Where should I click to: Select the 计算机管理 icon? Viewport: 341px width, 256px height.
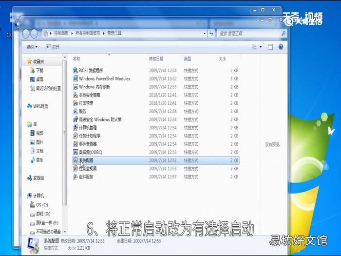pyautogui.click(x=75, y=128)
